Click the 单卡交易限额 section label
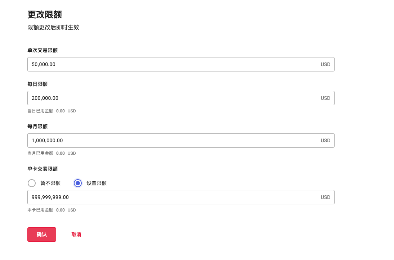This screenshot has width=394, height=260. (42, 169)
